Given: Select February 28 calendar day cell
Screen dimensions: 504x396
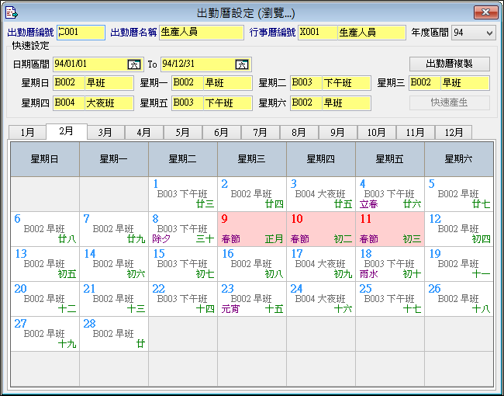Looking at the screenshot, I should click(x=114, y=334).
